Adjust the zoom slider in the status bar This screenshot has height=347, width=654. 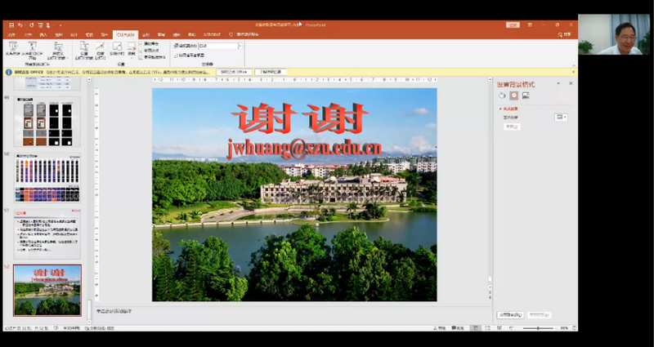pos(538,327)
